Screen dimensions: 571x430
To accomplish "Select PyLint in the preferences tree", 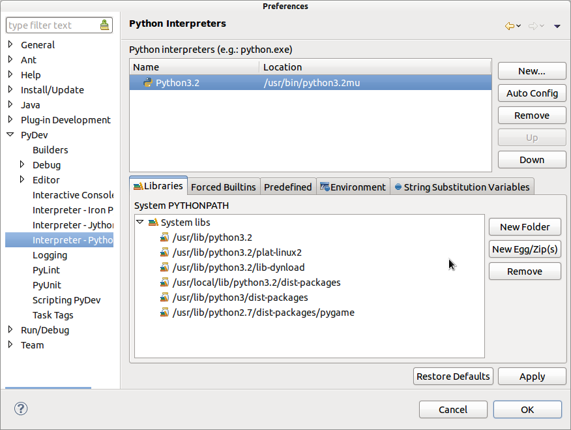I will pyautogui.click(x=46, y=270).
